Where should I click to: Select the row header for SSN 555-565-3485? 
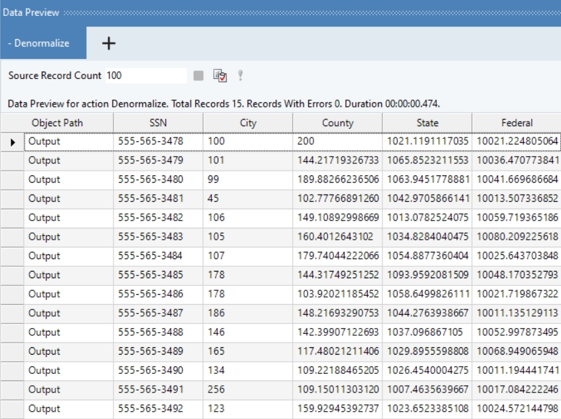[x=13, y=275]
